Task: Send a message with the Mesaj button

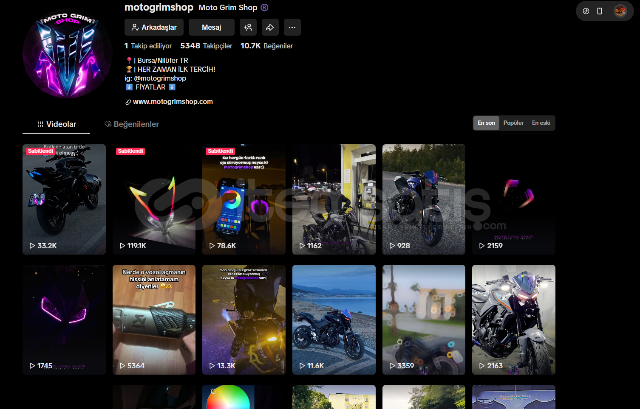Action: click(x=212, y=27)
